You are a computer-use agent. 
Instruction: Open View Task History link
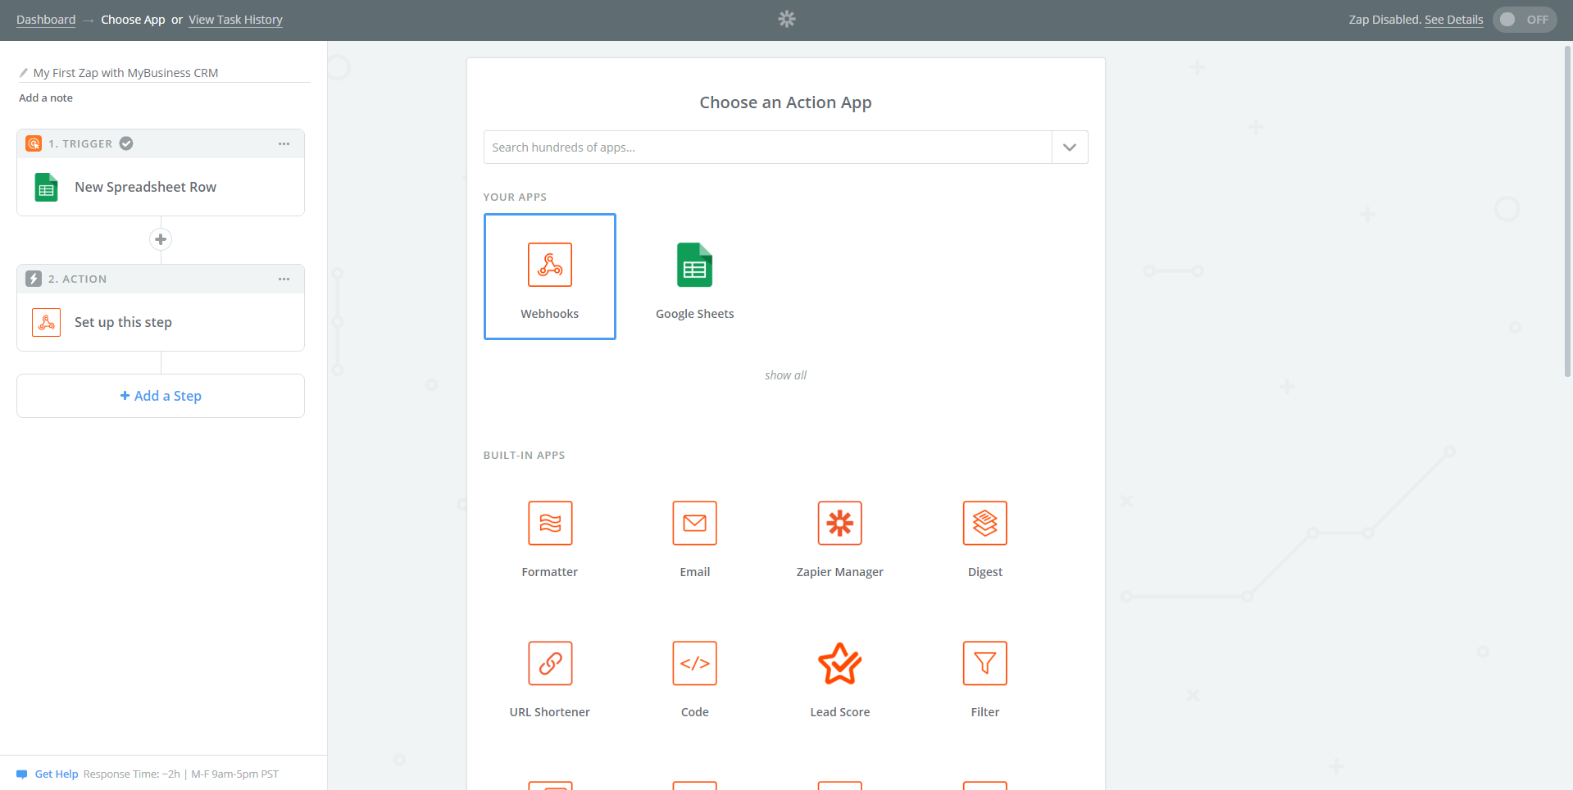(235, 20)
